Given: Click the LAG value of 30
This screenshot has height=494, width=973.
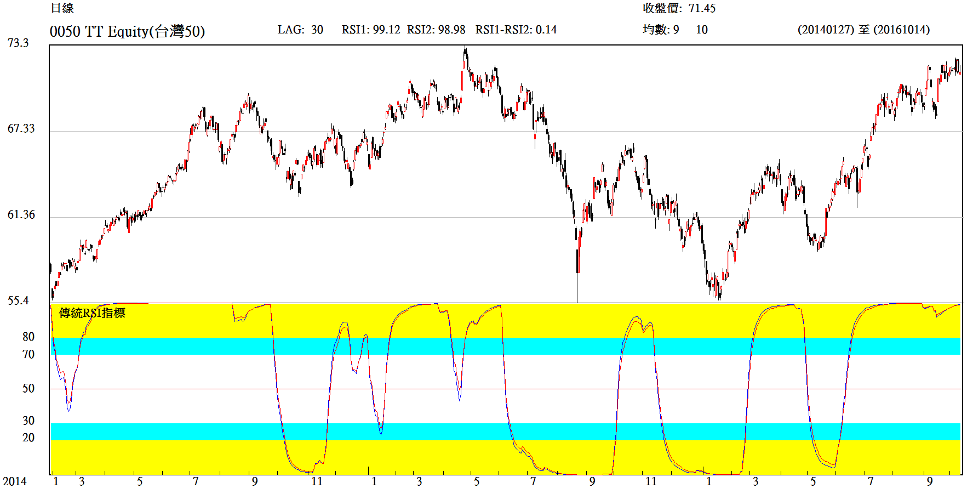Looking at the screenshot, I should [317, 30].
